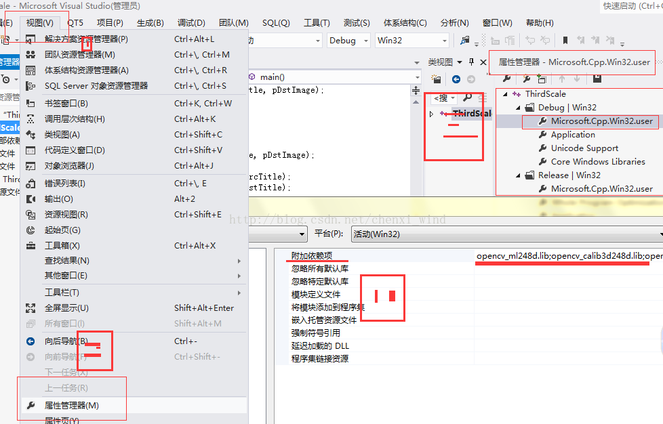663x424 pixels.
Task: Clear all bookmarks toolbar icon
Action: [x=610, y=41]
